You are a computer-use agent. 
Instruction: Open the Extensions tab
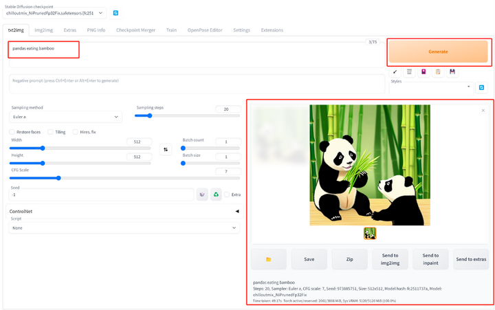tap(272, 30)
